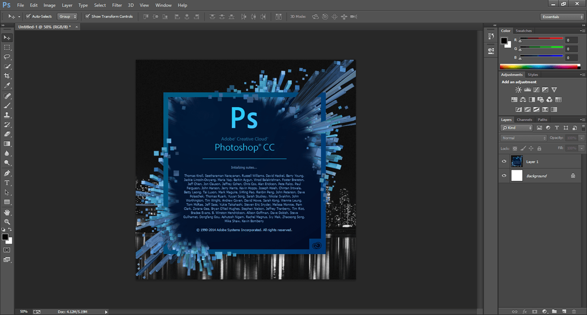Open the Essentials workspace dropdown
This screenshot has width=587, height=315.
coord(562,17)
